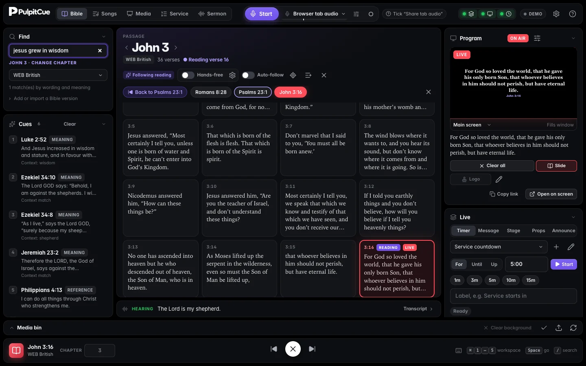Click the pencil edit icon beside Logo

tap(499, 179)
